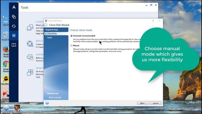Click the More Tools grid icon
202x114 pixels.
click(30, 73)
